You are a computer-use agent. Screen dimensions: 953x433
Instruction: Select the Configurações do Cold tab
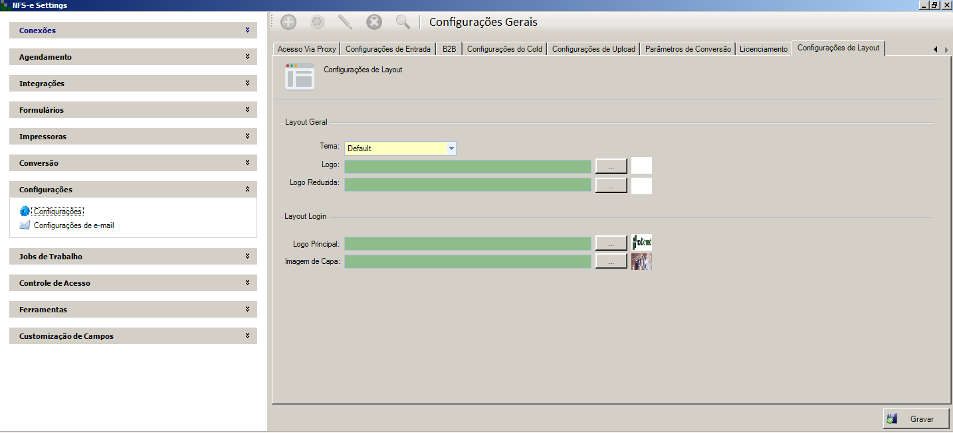coord(504,49)
